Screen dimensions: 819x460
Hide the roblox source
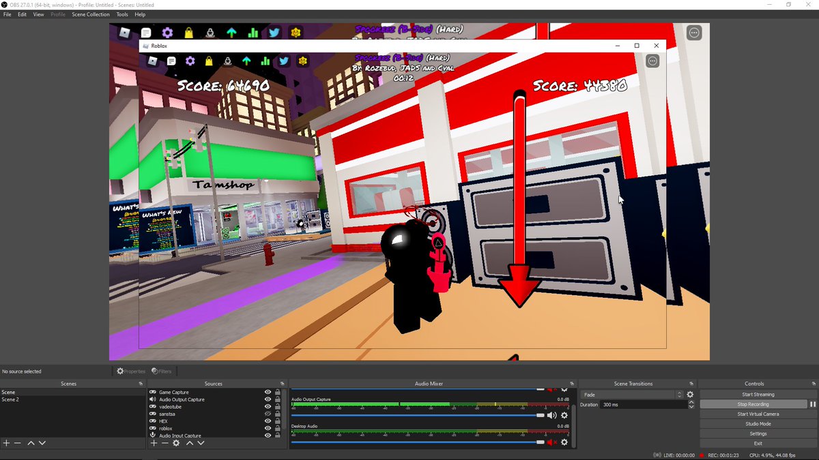click(268, 429)
